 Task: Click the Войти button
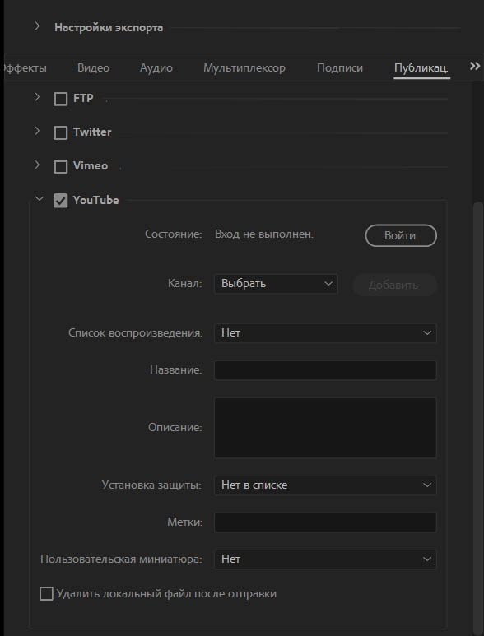401,235
